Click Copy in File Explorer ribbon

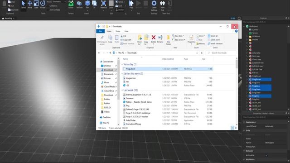click(x=110, y=39)
